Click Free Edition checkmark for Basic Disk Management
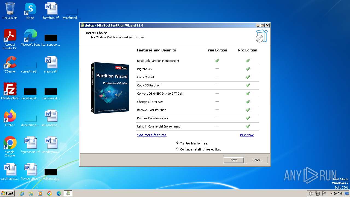The image size is (350, 197). pos(217,60)
